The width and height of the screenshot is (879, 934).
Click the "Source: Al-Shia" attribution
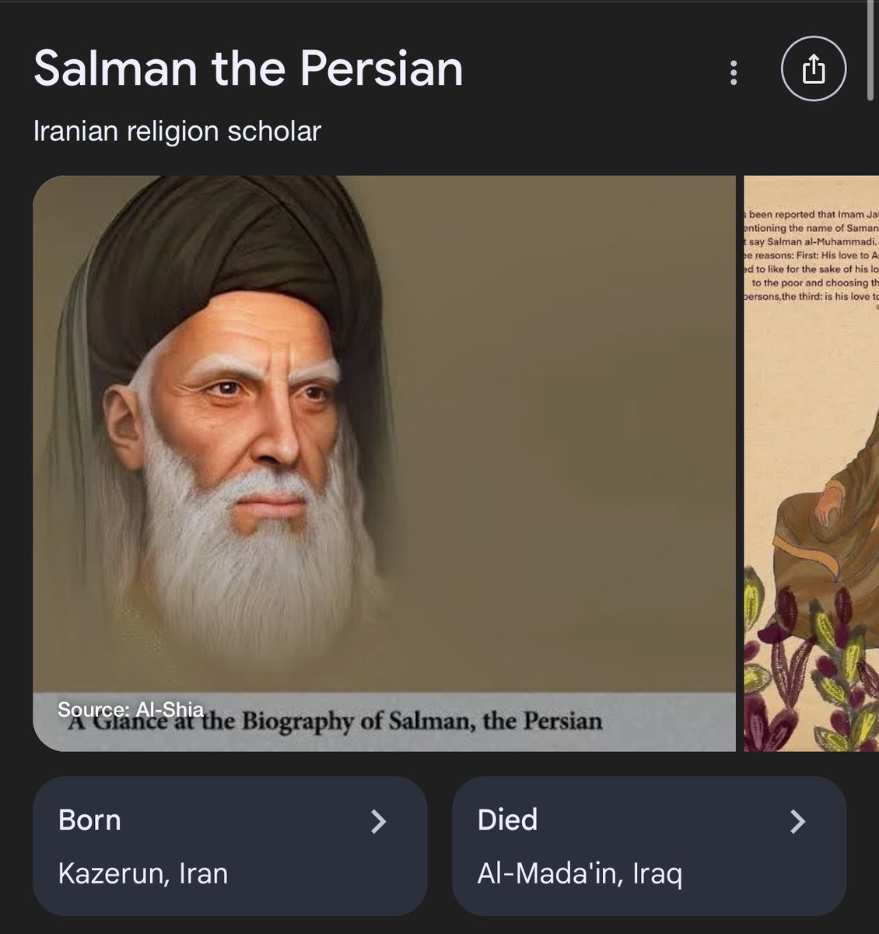[x=131, y=709]
